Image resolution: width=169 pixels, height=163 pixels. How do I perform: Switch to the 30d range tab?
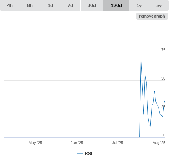point(92,5)
